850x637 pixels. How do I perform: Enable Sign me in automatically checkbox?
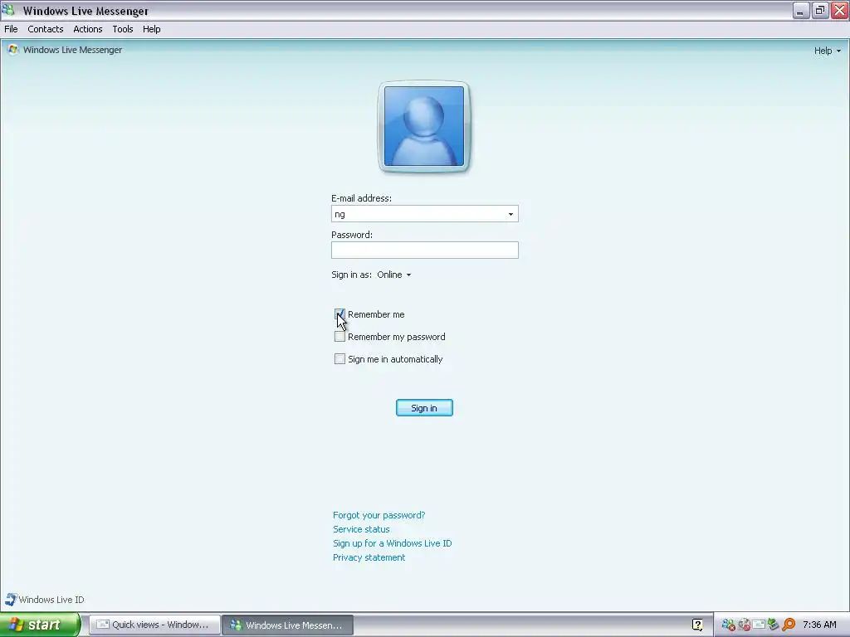pyautogui.click(x=340, y=358)
